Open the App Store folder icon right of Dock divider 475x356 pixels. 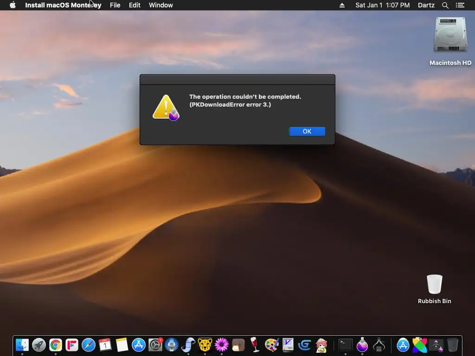click(403, 345)
